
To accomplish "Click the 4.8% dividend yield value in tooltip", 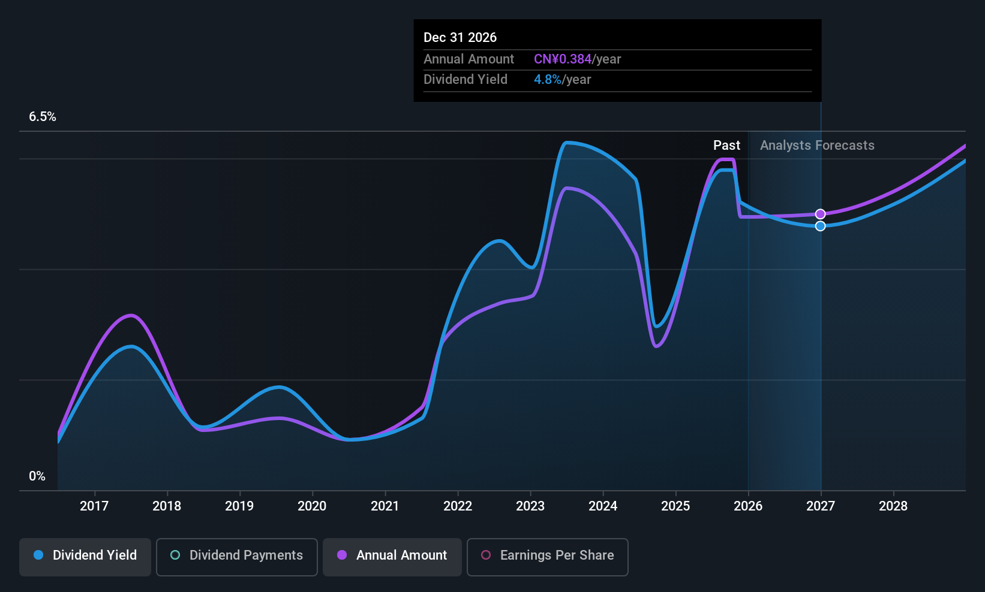I will pyautogui.click(x=547, y=80).
